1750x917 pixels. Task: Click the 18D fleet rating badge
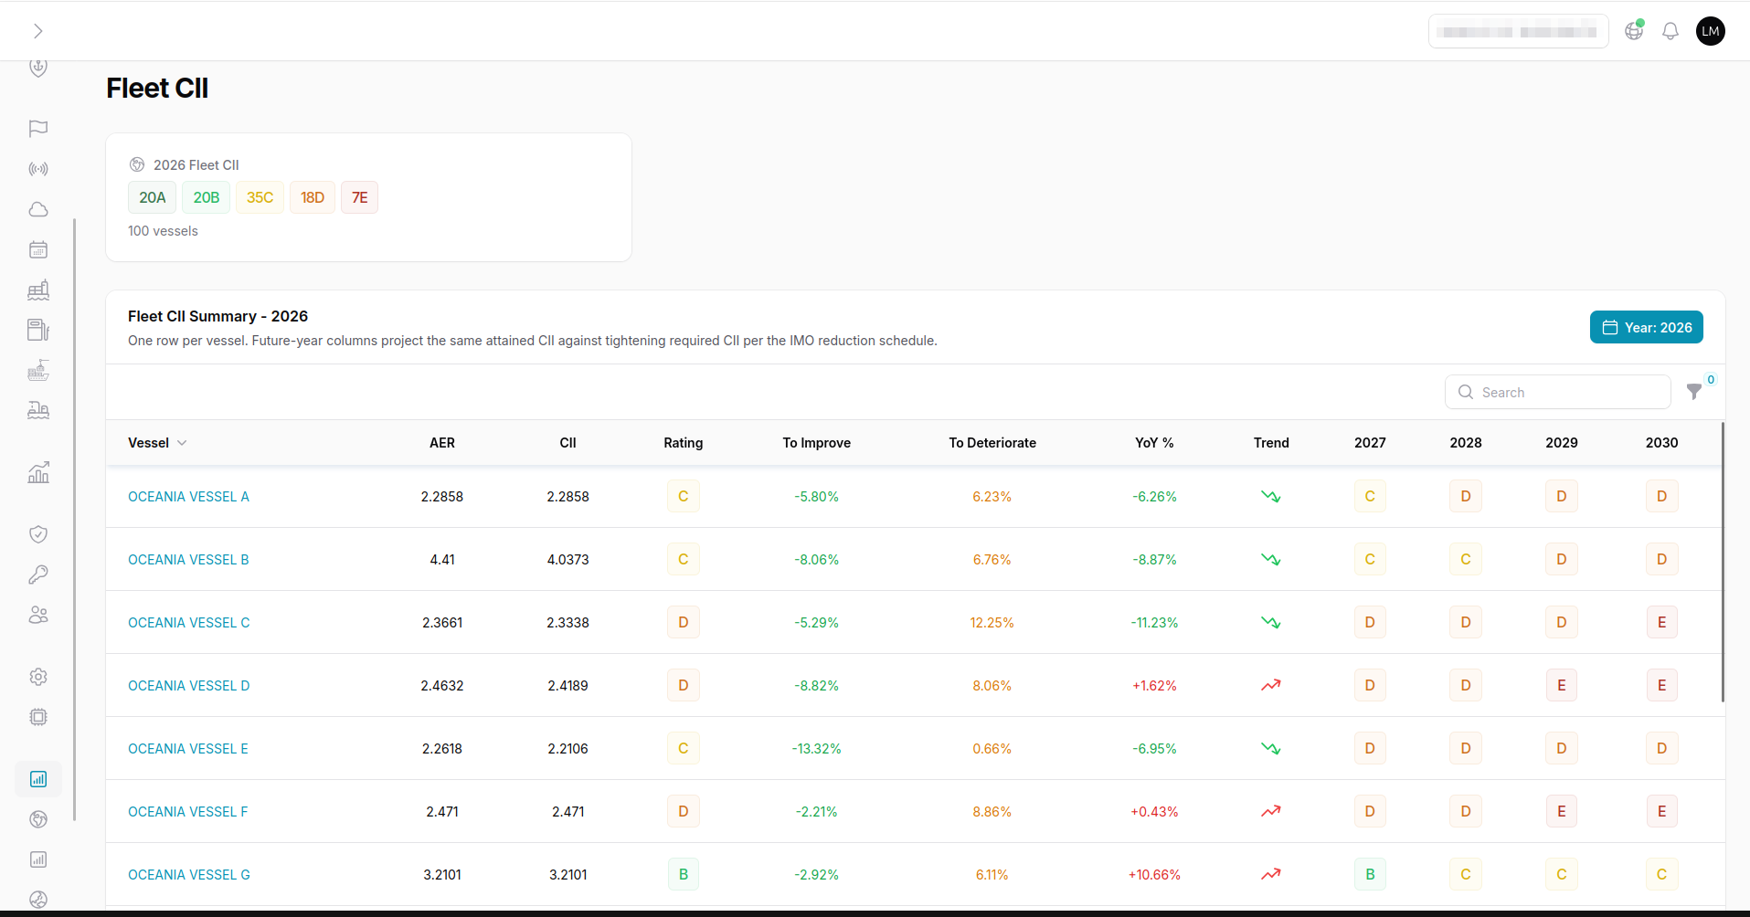313,197
